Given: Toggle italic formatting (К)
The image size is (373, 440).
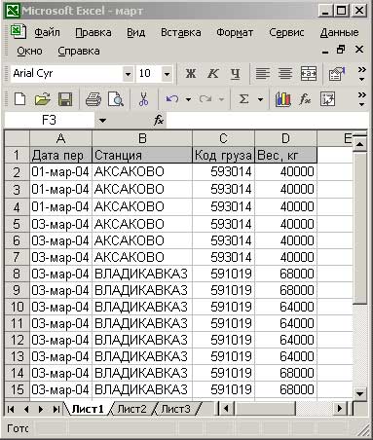Looking at the screenshot, I should 212,74.
